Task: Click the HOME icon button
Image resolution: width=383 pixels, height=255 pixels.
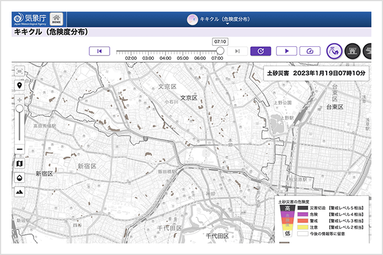Action: point(56,19)
